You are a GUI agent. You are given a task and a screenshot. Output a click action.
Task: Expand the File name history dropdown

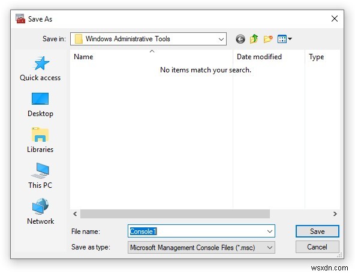(x=269, y=231)
